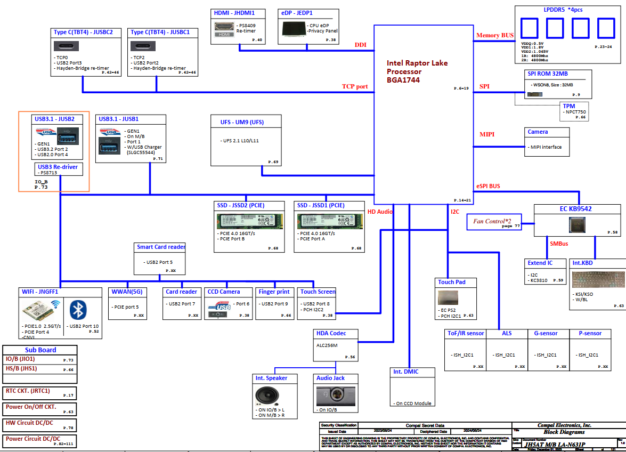Select IO/B (JIO1) sub board entry
The height and width of the screenshot is (452, 626).
click(x=40, y=359)
